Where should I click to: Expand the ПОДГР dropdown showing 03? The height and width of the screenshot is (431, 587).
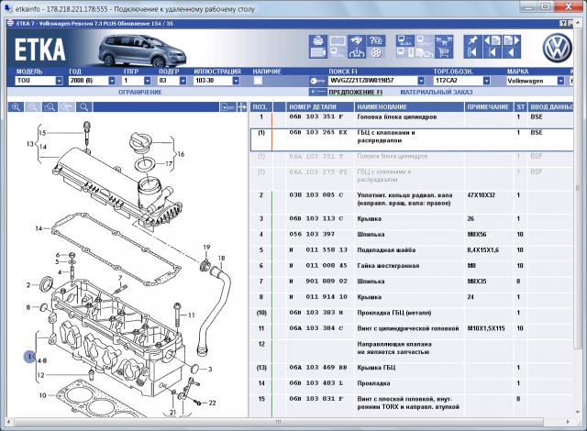coord(183,81)
